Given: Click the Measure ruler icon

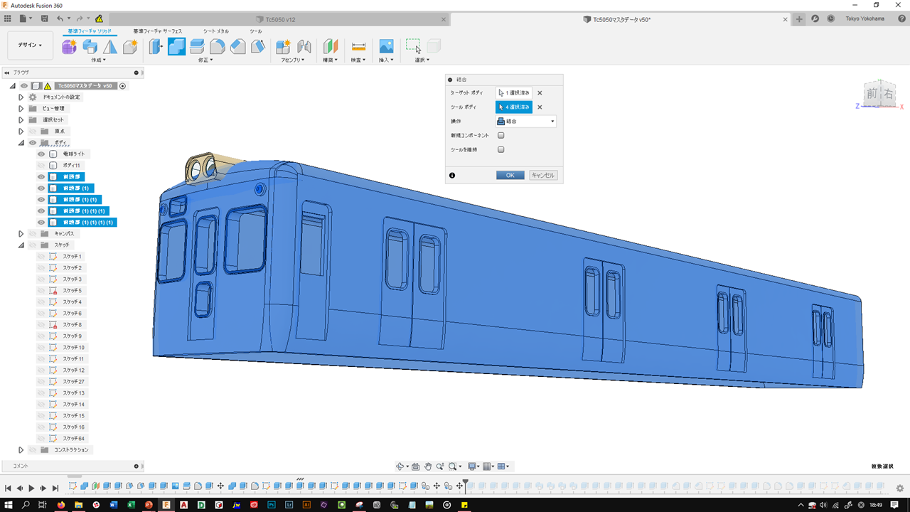Looking at the screenshot, I should 358,47.
